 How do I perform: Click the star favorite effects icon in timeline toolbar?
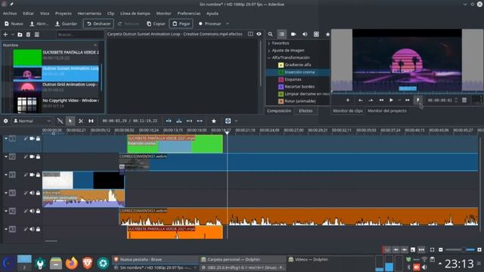(x=213, y=121)
